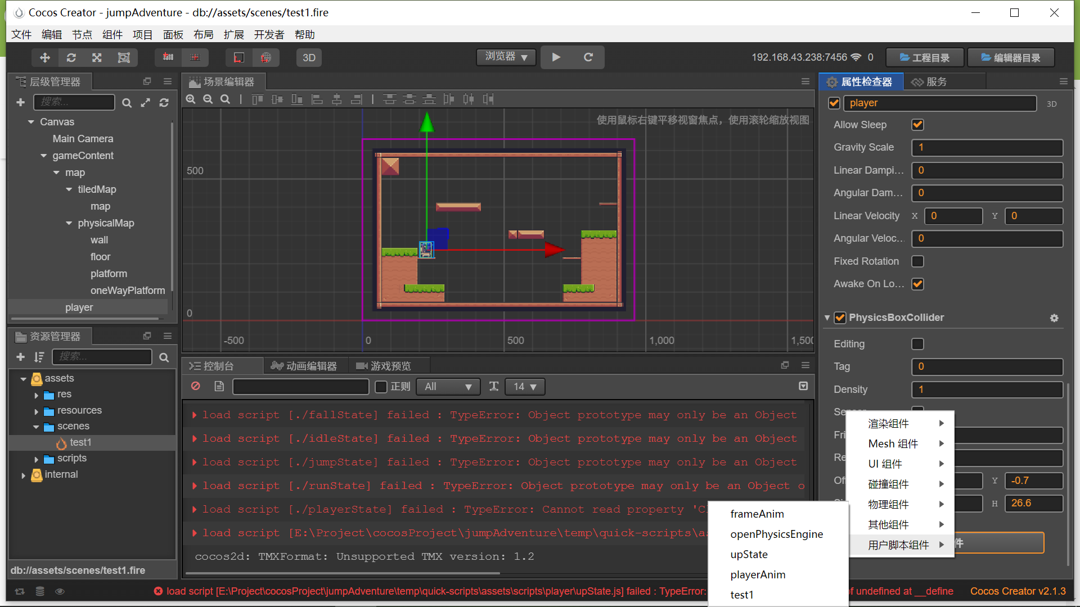Click the play preview button
The height and width of the screenshot is (607, 1080).
tap(556, 57)
